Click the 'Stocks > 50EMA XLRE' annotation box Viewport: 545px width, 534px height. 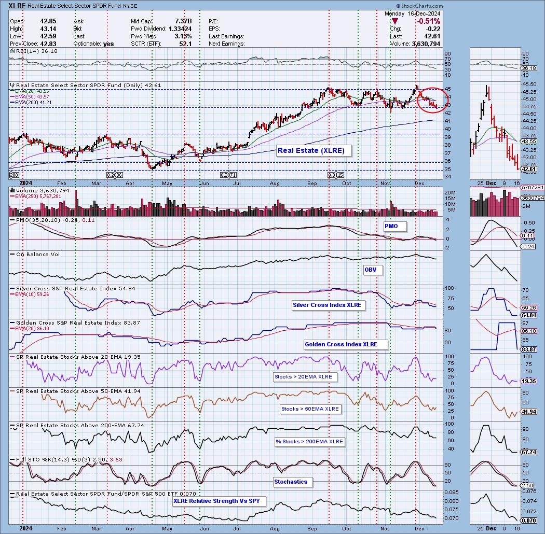tap(310, 409)
